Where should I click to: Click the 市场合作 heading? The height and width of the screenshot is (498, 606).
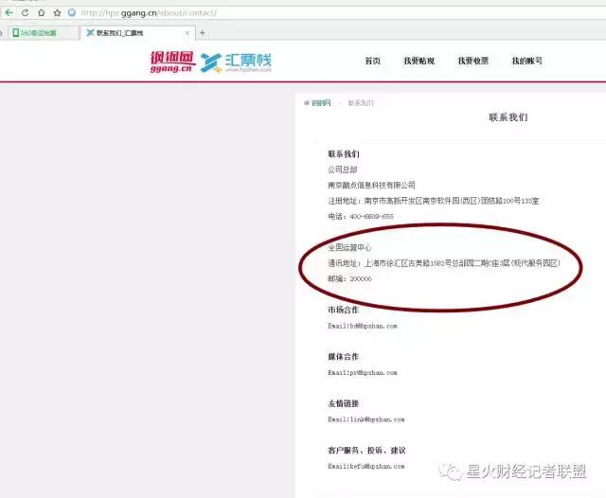[344, 310]
